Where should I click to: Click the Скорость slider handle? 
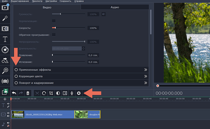(x=55, y=28)
